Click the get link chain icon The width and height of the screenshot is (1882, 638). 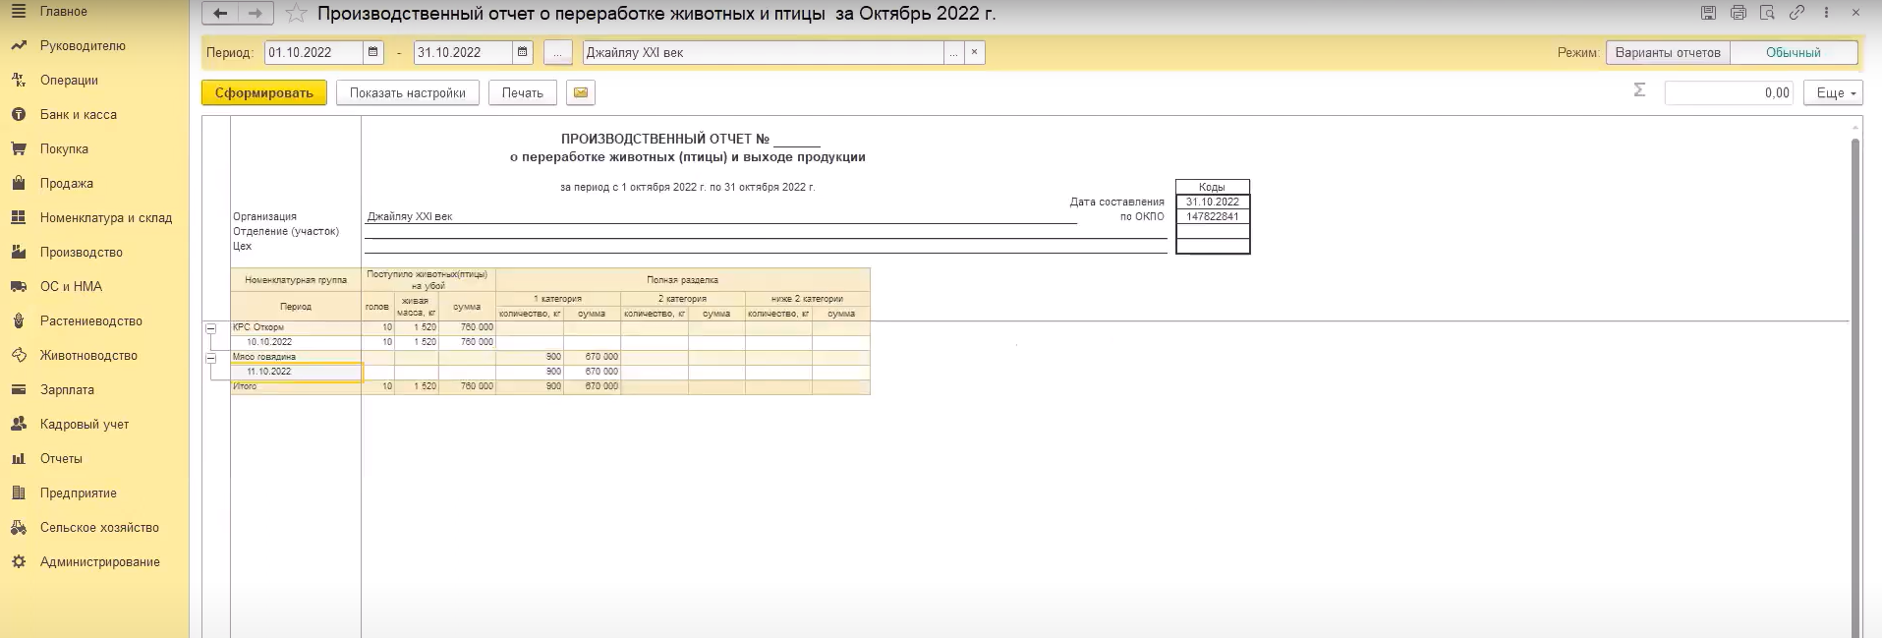[x=1796, y=13]
